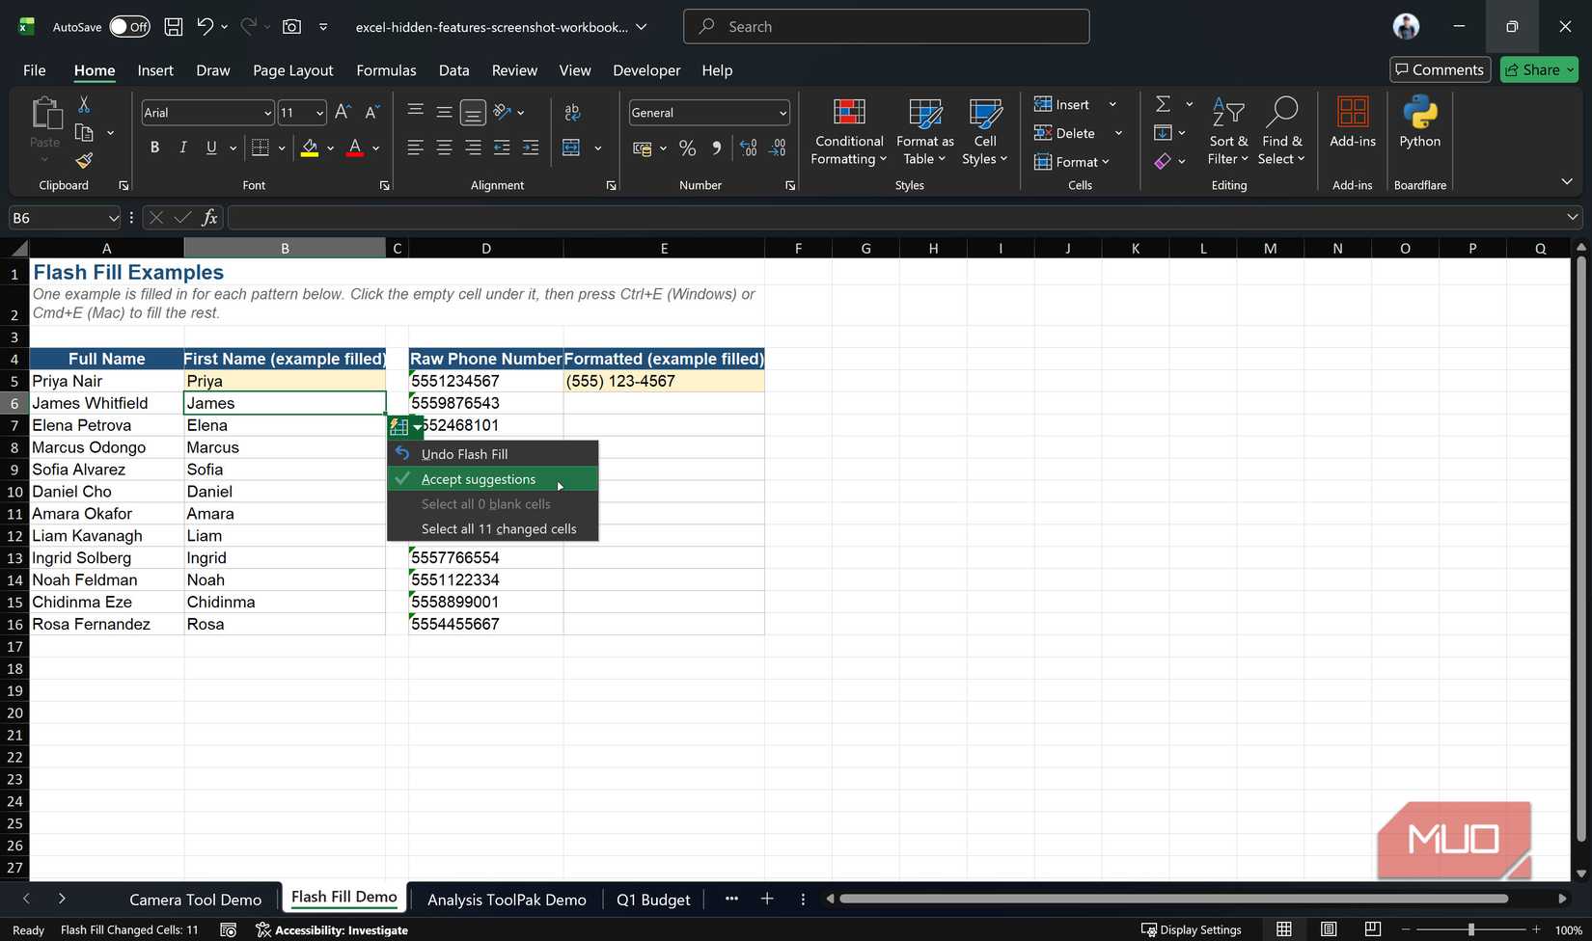Expand the Name Box dropdown arrow

[x=113, y=218]
